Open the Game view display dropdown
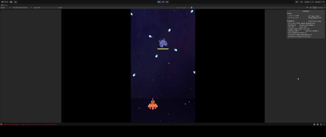This screenshot has height=137, width=326. coord(6,8)
